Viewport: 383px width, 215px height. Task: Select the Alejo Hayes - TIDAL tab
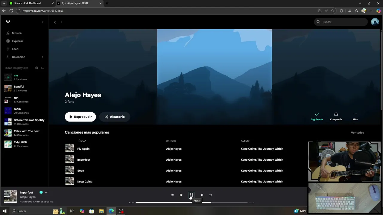coord(79,3)
